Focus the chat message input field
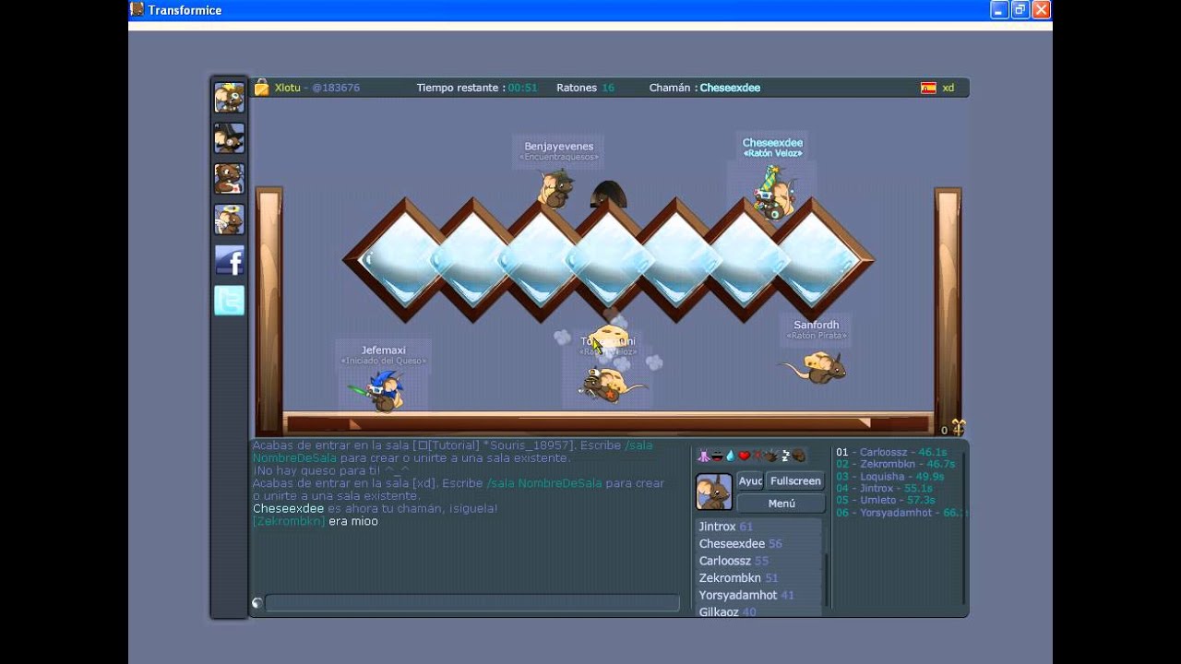The image size is (1181, 664). (472, 603)
